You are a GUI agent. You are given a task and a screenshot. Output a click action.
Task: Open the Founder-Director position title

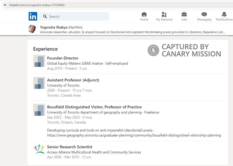coord(63,58)
